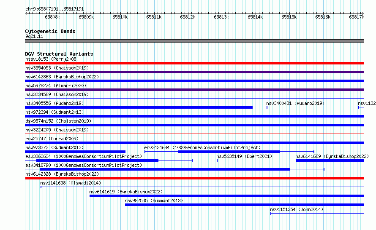Open nsv1151254 (John2014) label
Image resolution: width=376 pixels, height=230 pixels.
pos(297,209)
